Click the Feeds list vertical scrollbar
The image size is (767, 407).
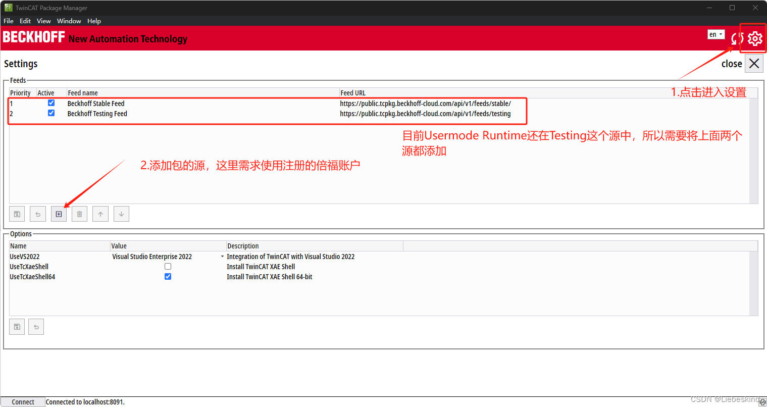pyautogui.click(x=754, y=151)
